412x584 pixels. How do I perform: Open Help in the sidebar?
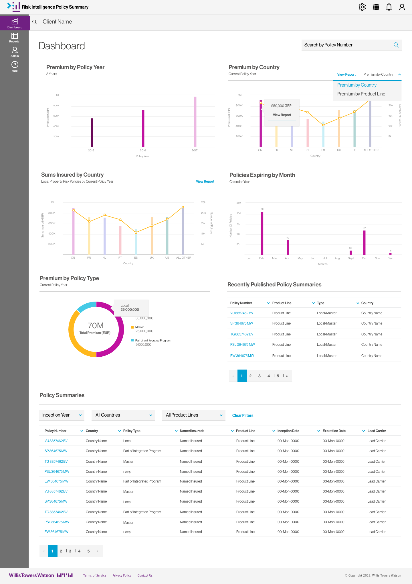click(15, 67)
